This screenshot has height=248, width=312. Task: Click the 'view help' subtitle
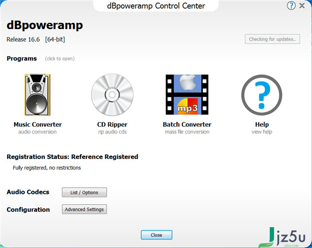click(x=262, y=132)
